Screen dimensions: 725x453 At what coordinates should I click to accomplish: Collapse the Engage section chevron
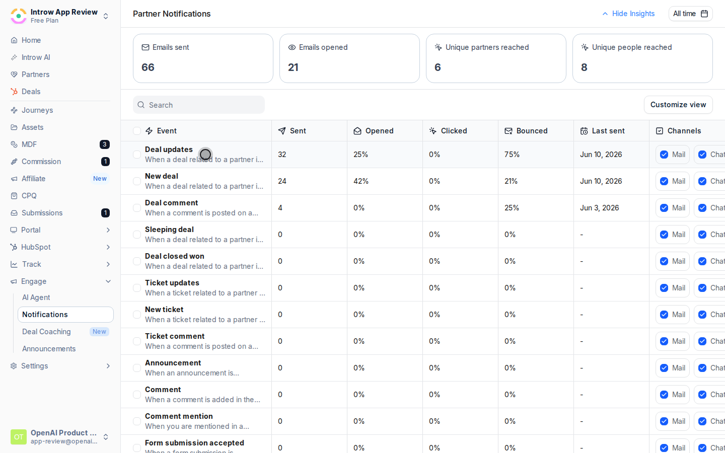coord(108,281)
